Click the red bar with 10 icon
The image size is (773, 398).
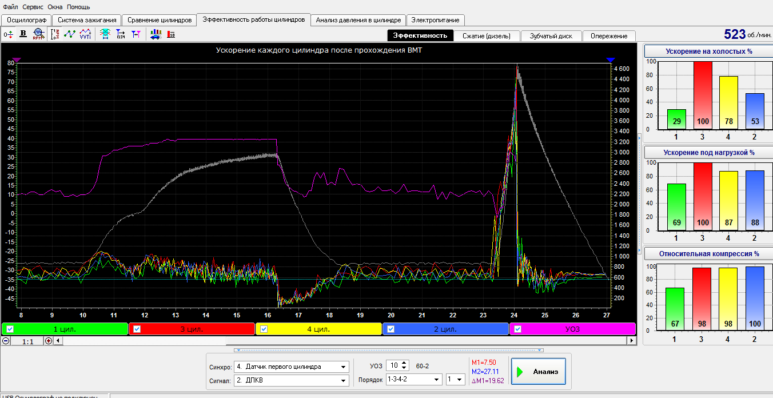pyautogui.click(x=171, y=34)
